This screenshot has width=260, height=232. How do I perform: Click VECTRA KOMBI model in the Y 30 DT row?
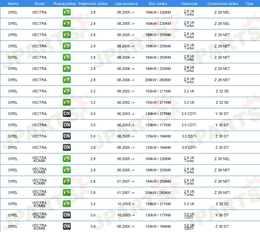pos(39,215)
